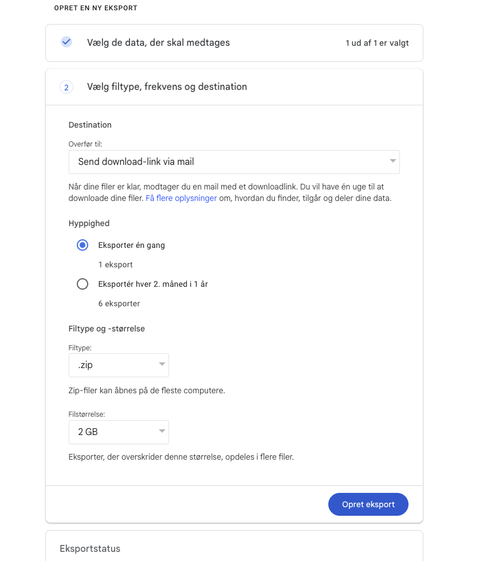Click the dropdown arrow next to .zip filetype
Screen dimensions: 491x561
point(162,365)
